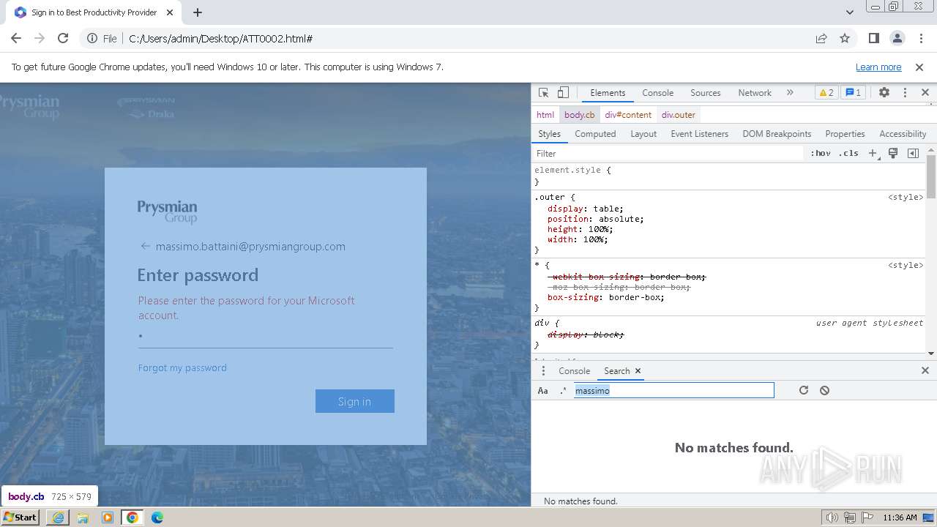Toggle rendering emulations paintbrush icon
The height and width of the screenshot is (527, 937).
click(893, 154)
